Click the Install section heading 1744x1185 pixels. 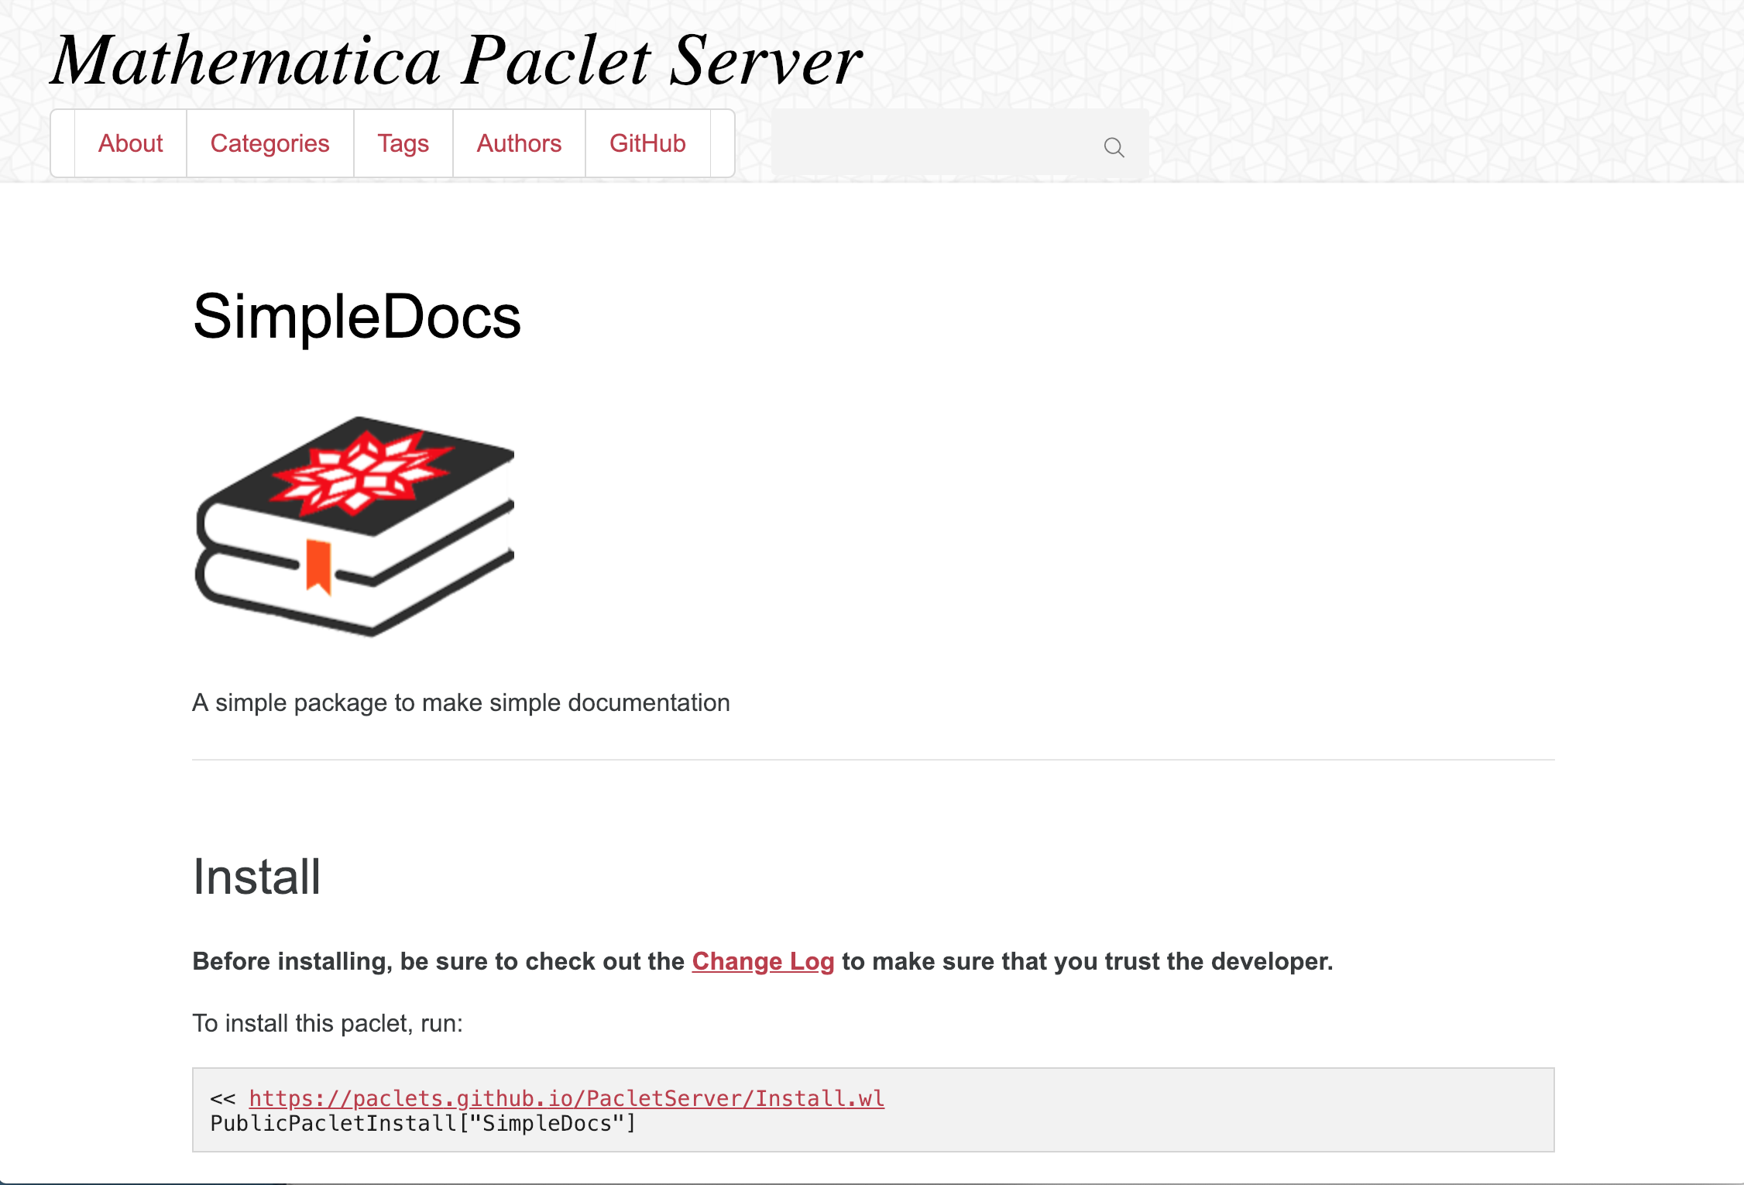(256, 877)
